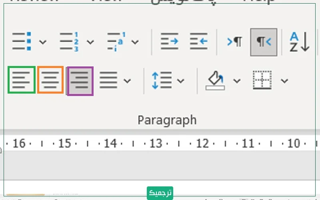Click the Bullets list icon

click(x=22, y=41)
